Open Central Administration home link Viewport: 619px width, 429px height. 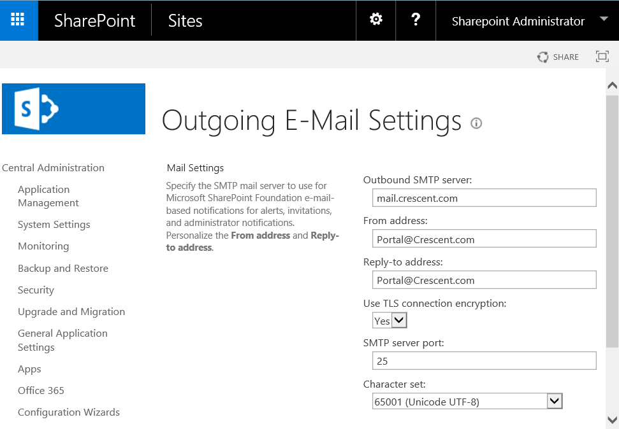pyautogui.click(x=53, y=168)
